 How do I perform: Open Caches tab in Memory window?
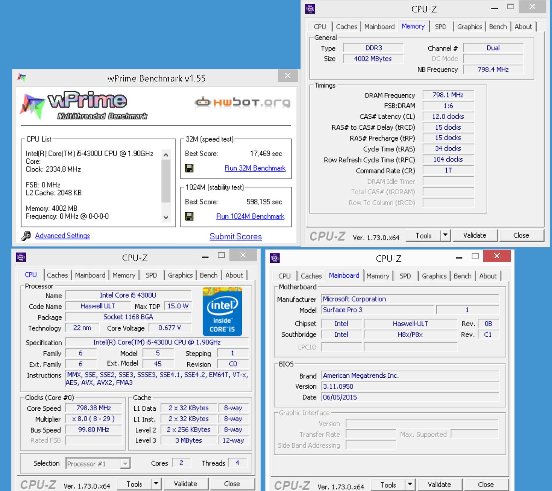coord(346,26)
